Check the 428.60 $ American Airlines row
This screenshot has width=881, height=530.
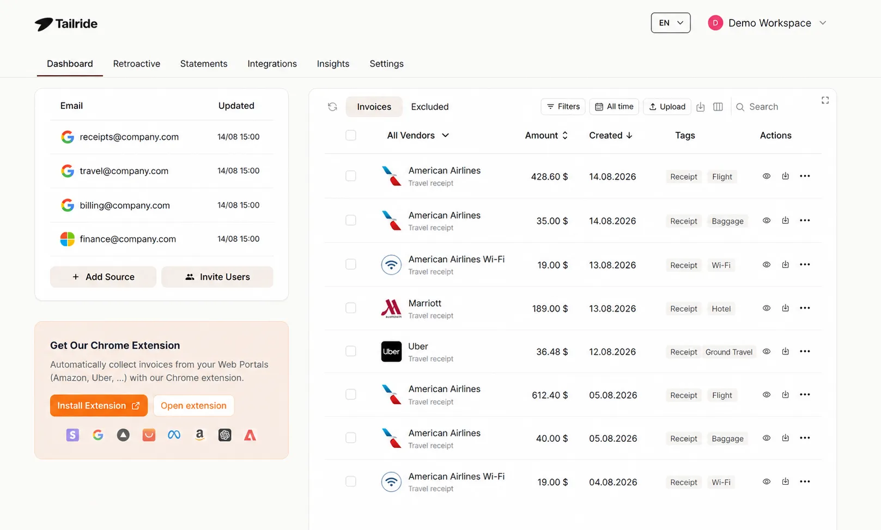(x=351, y=176)
